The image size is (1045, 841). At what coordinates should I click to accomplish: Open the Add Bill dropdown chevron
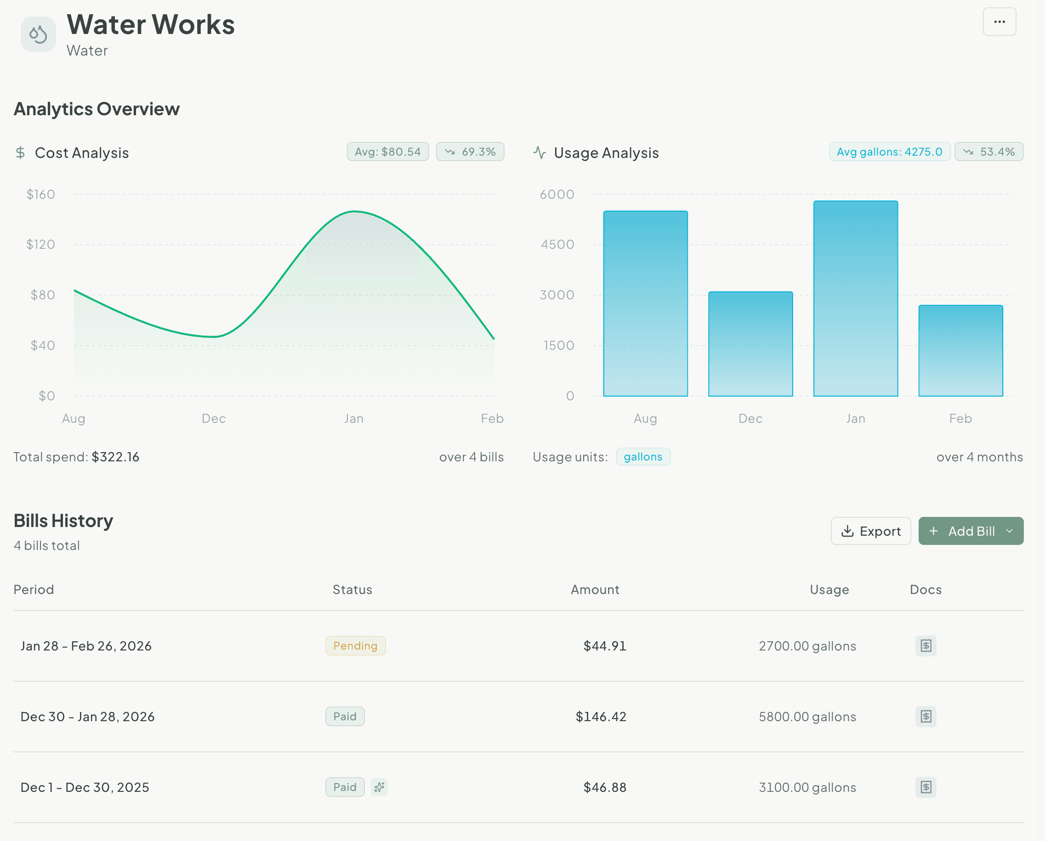tap(1011, 531)
